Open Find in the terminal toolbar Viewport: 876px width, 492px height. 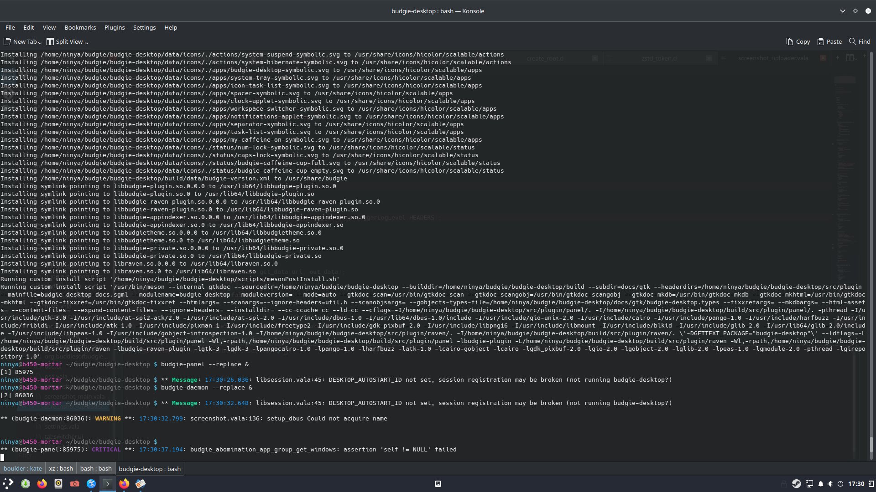point(860,41)
